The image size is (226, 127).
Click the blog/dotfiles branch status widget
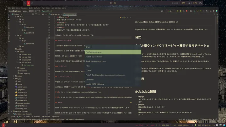[x=207, y=119]
